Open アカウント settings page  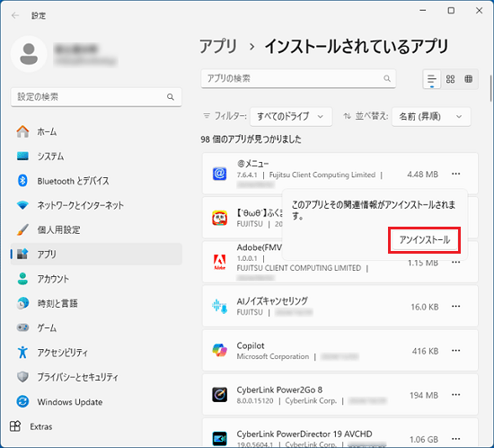click(96, 279)
